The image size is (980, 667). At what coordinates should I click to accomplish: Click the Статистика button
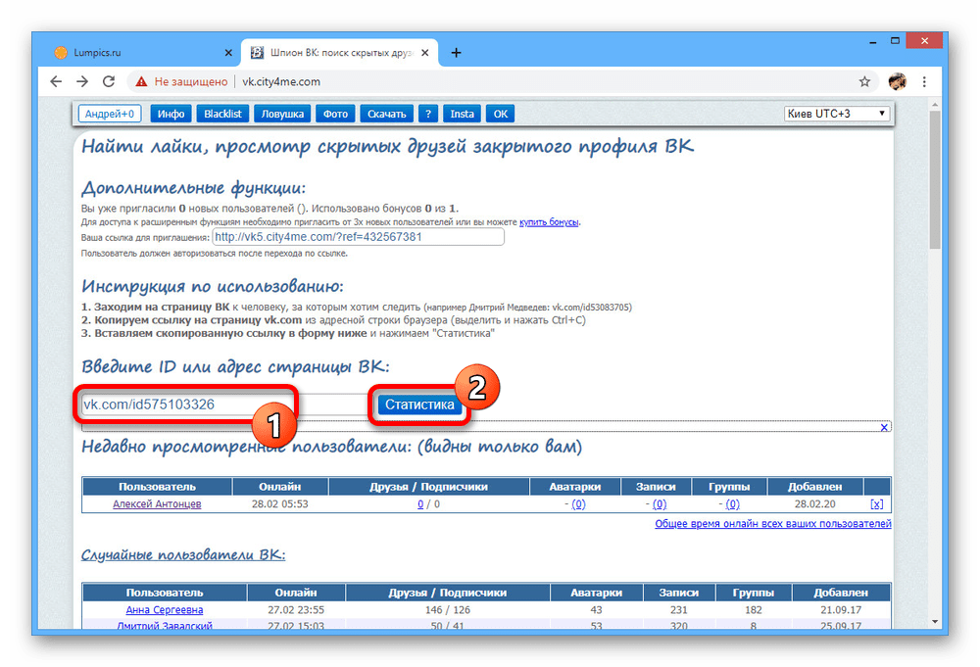point(419,405)
